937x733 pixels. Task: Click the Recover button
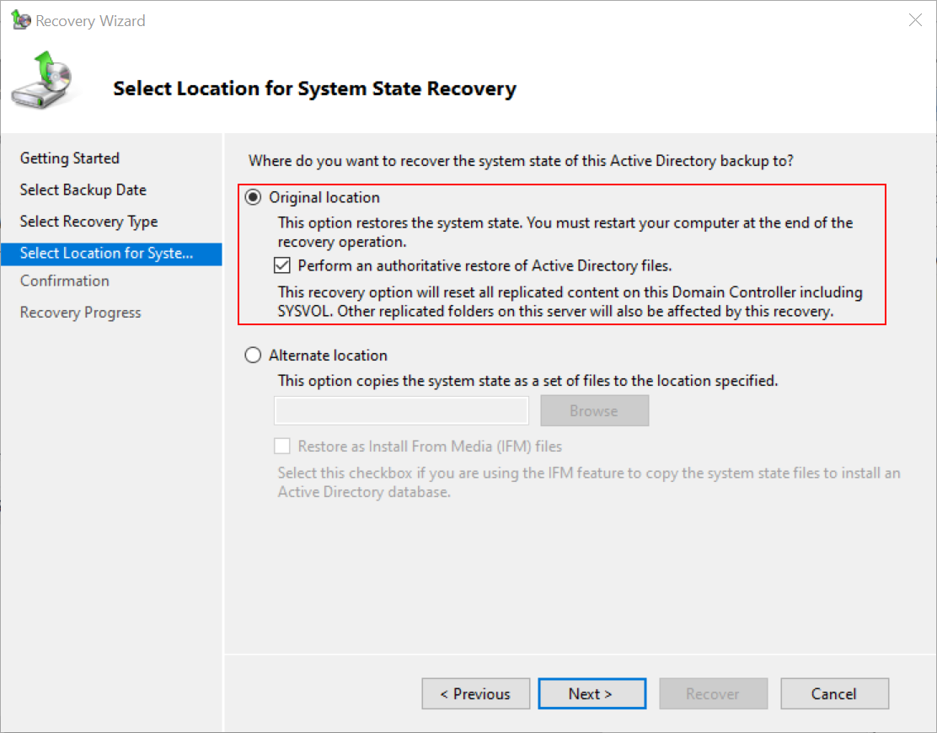tap(713, 693)
